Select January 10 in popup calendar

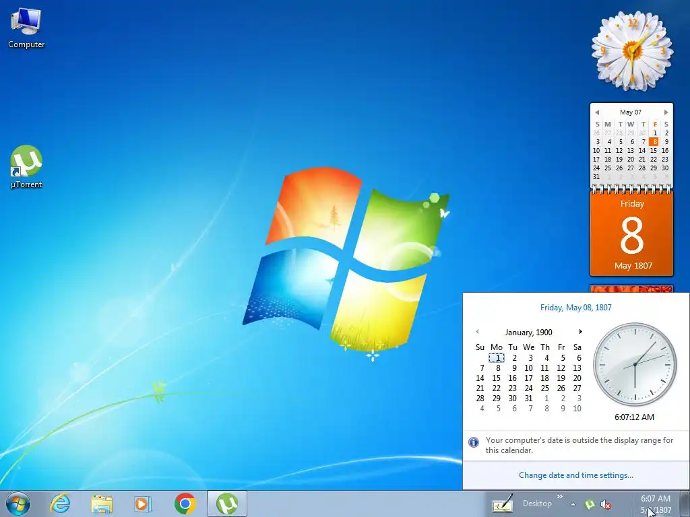528,368
